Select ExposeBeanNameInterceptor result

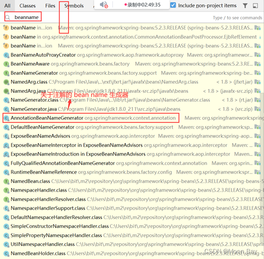132,145
